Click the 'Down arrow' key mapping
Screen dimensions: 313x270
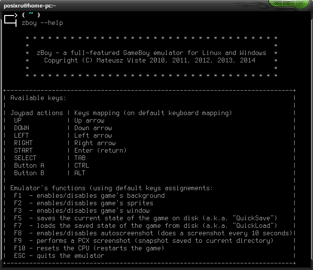(93, 128)
